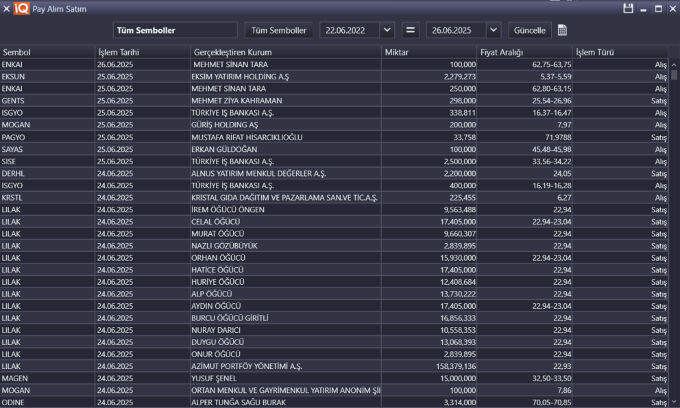Click the price range 62,75-63,75 cell
The image size is (680, 408).
pyautogui.click(x=524, y=64)
